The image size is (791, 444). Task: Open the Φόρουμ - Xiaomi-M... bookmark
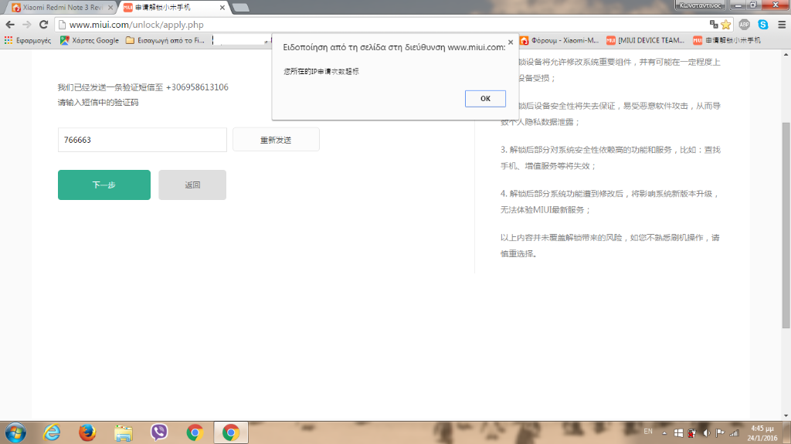pos(559,40)
